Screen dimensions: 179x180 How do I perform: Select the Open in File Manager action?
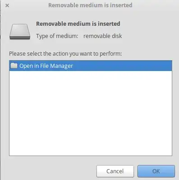[x=91, y=66]
